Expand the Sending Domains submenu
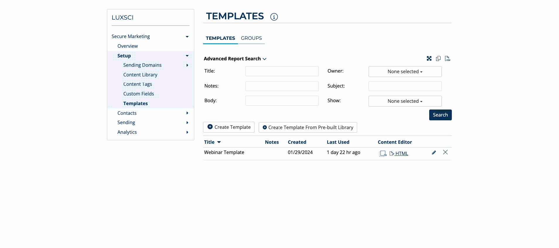 pyautogui.click(x=187, y=65)
